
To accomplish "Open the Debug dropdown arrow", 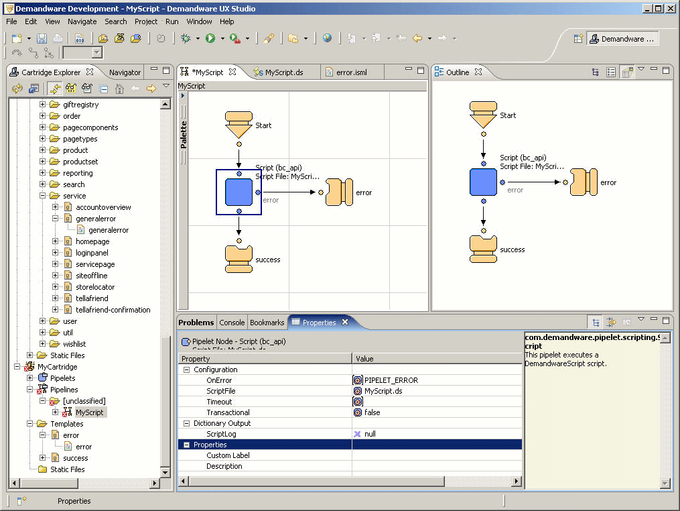I will coord(198,39).
